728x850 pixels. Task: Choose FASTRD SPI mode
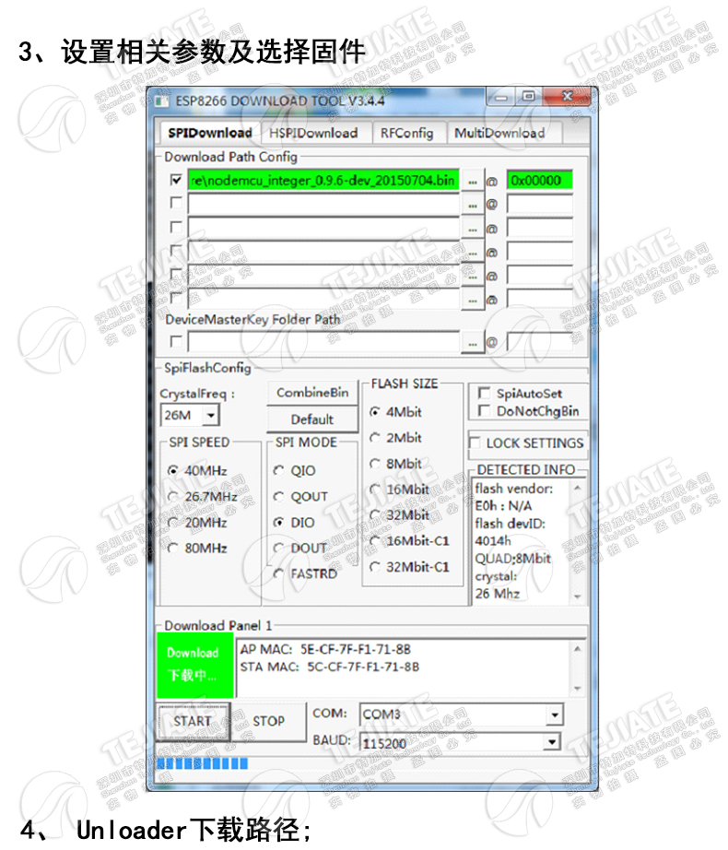[x=306, y=573]
